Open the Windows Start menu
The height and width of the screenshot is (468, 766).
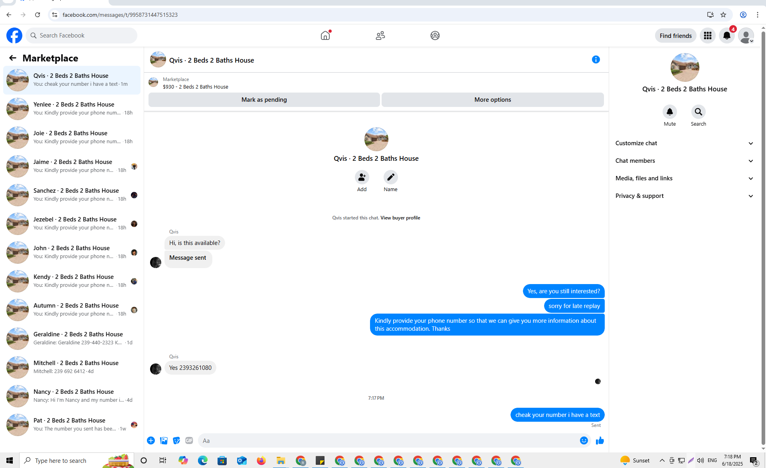tap(10, 460)
